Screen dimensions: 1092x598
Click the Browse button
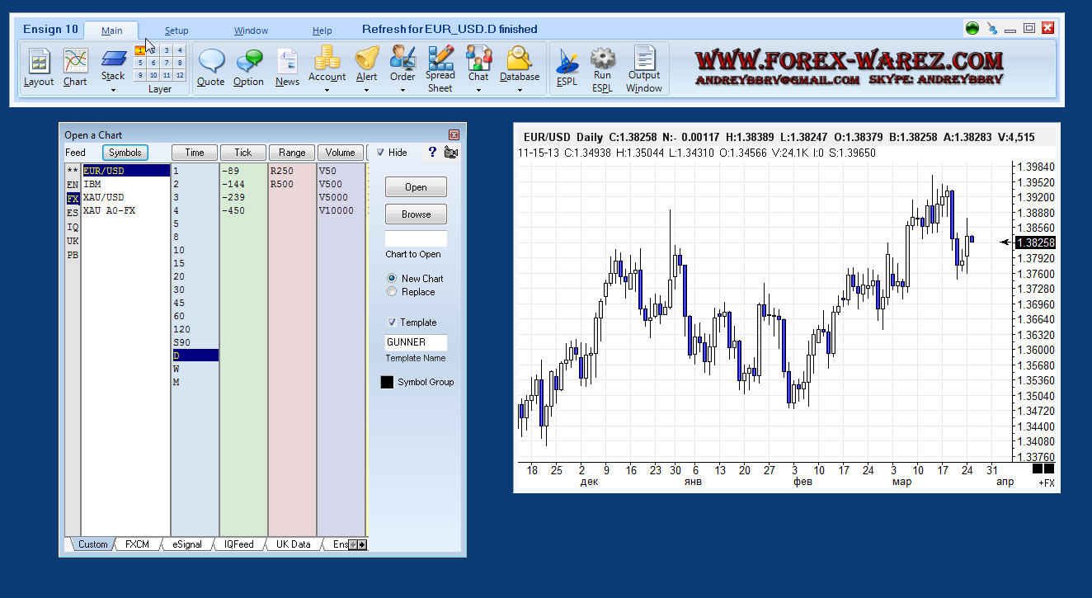click(x=416, y=214)
